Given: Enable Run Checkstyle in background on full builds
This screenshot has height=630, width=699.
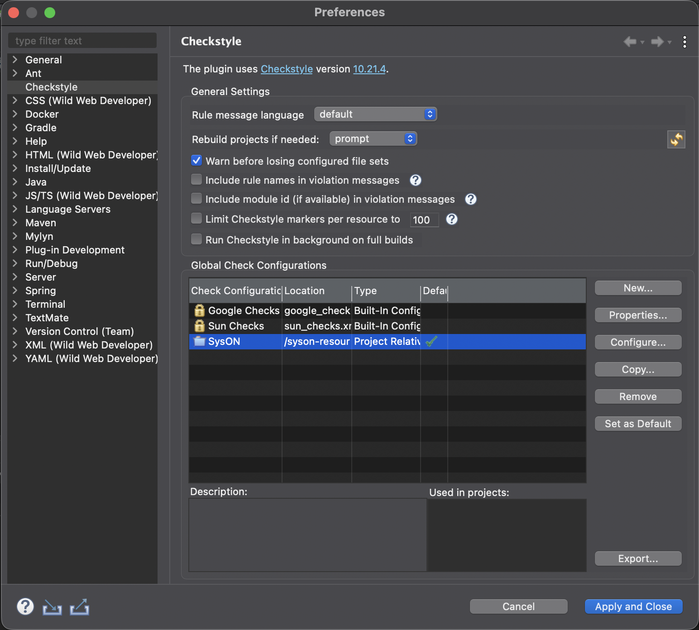Looking at the screenshot, I should coord(196,239).
